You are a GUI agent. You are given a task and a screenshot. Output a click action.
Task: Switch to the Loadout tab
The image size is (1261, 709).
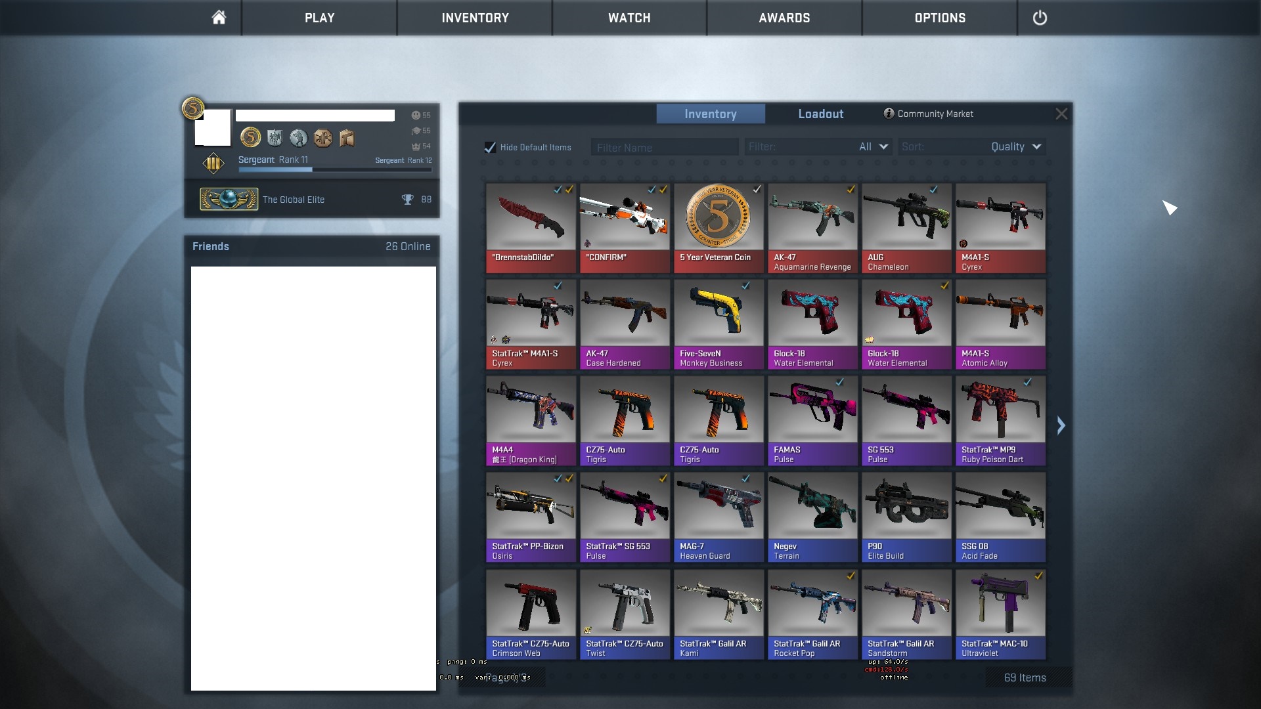pyautogui.click(x=821, y=114)
